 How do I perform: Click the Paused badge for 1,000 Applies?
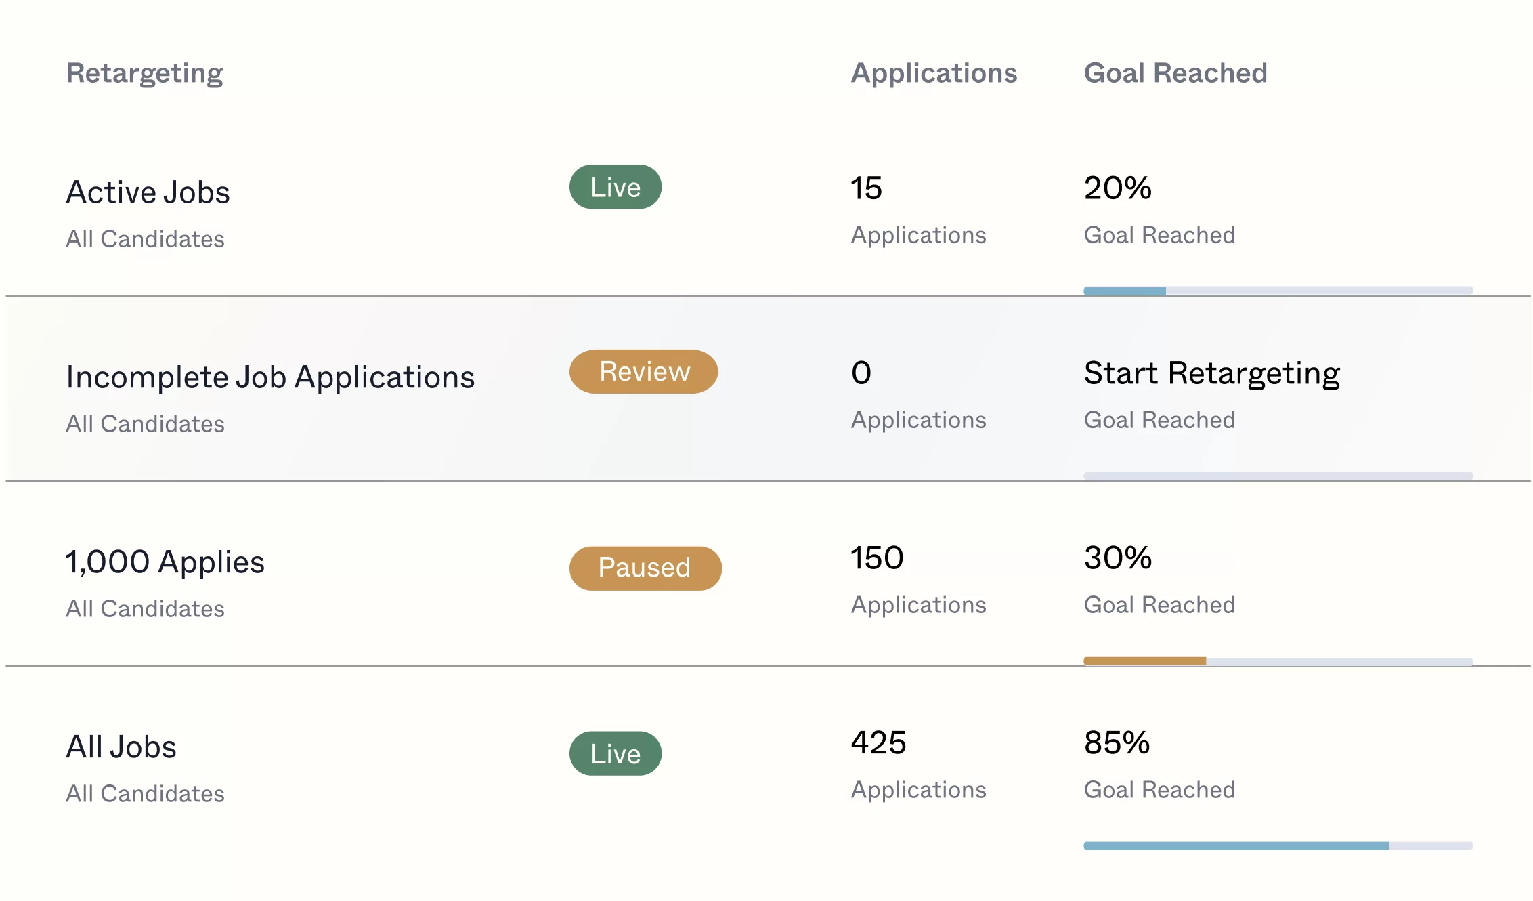point(645,568)
